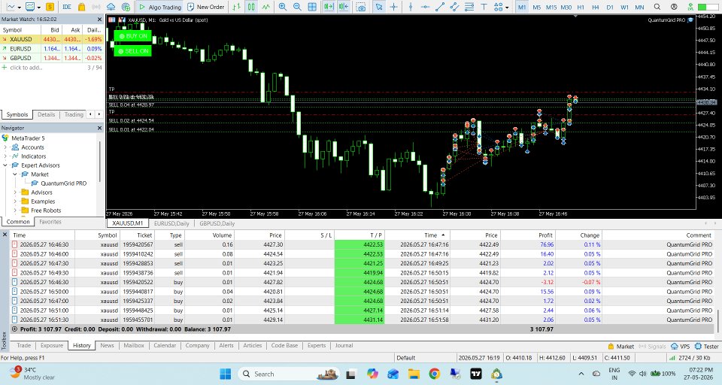Viewport: 722px width, 385px height.
Task: Click the gold dollar depth of market icon
Action: coord(50,7)
